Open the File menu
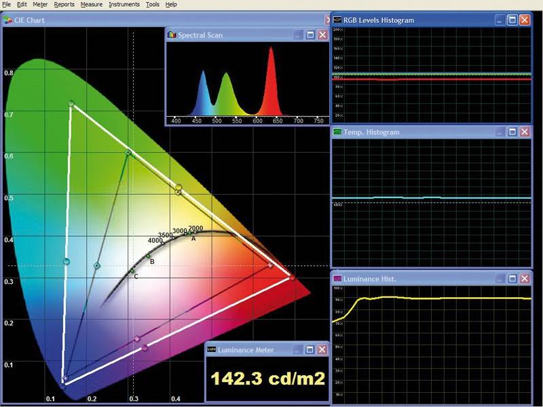This screenshot has height=407, width=543. click(6, 5)
